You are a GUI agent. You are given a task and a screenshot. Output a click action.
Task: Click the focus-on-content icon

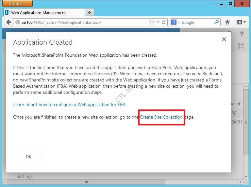point(241,46)
